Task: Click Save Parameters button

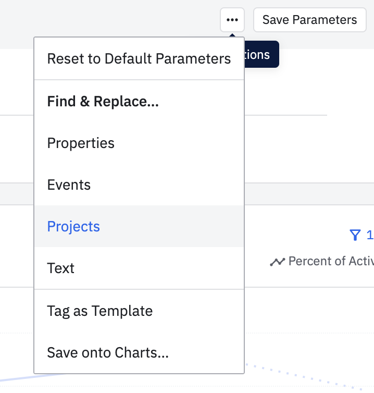Action: (309, 20)
